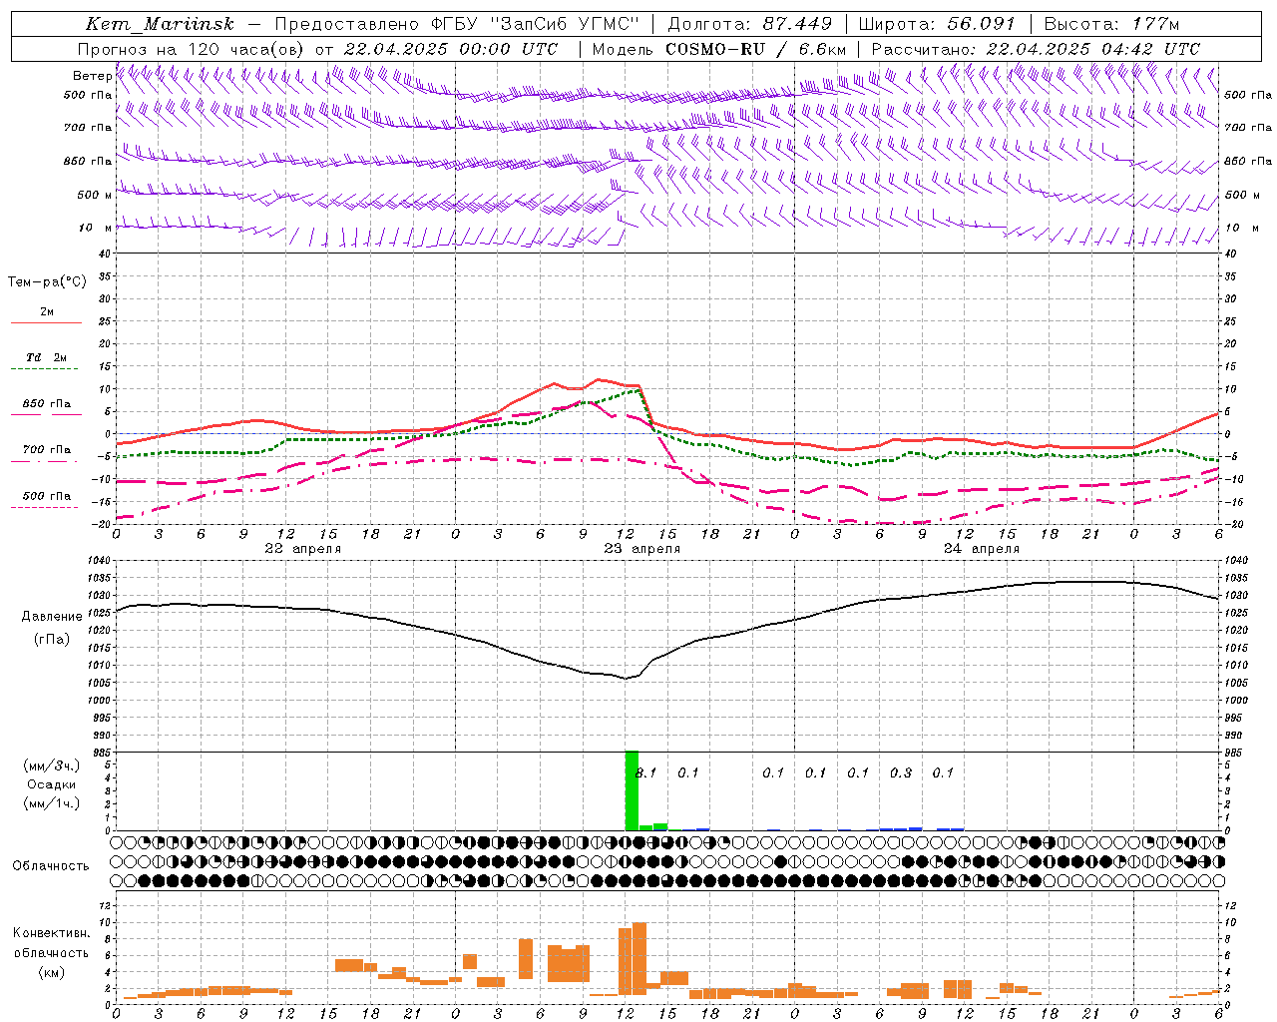Click the 23 апреля date label

point(641,549)
